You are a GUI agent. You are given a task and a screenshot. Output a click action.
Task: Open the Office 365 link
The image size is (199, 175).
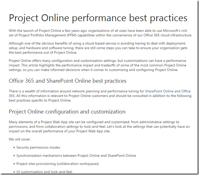(x=186, y=91)
